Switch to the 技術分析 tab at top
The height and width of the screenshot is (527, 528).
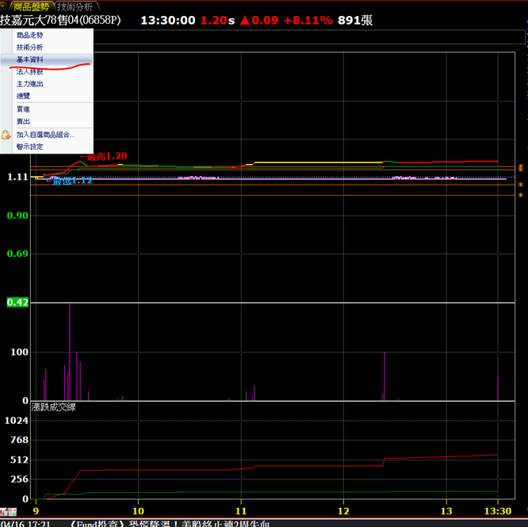pyautogui.click(x=75, y=6)
